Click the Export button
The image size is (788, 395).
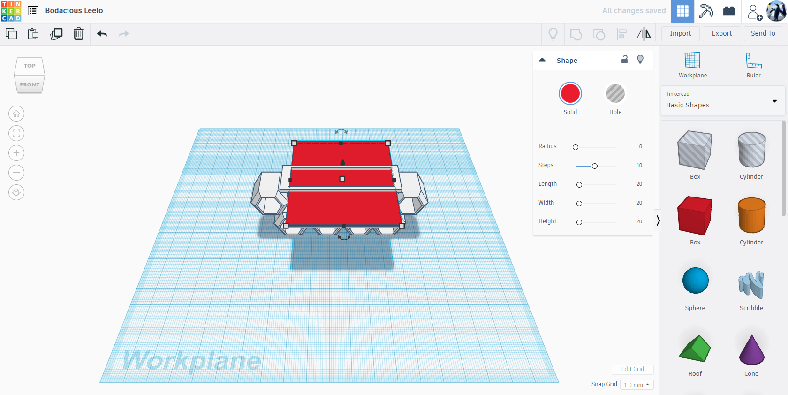tap(722, 34)
